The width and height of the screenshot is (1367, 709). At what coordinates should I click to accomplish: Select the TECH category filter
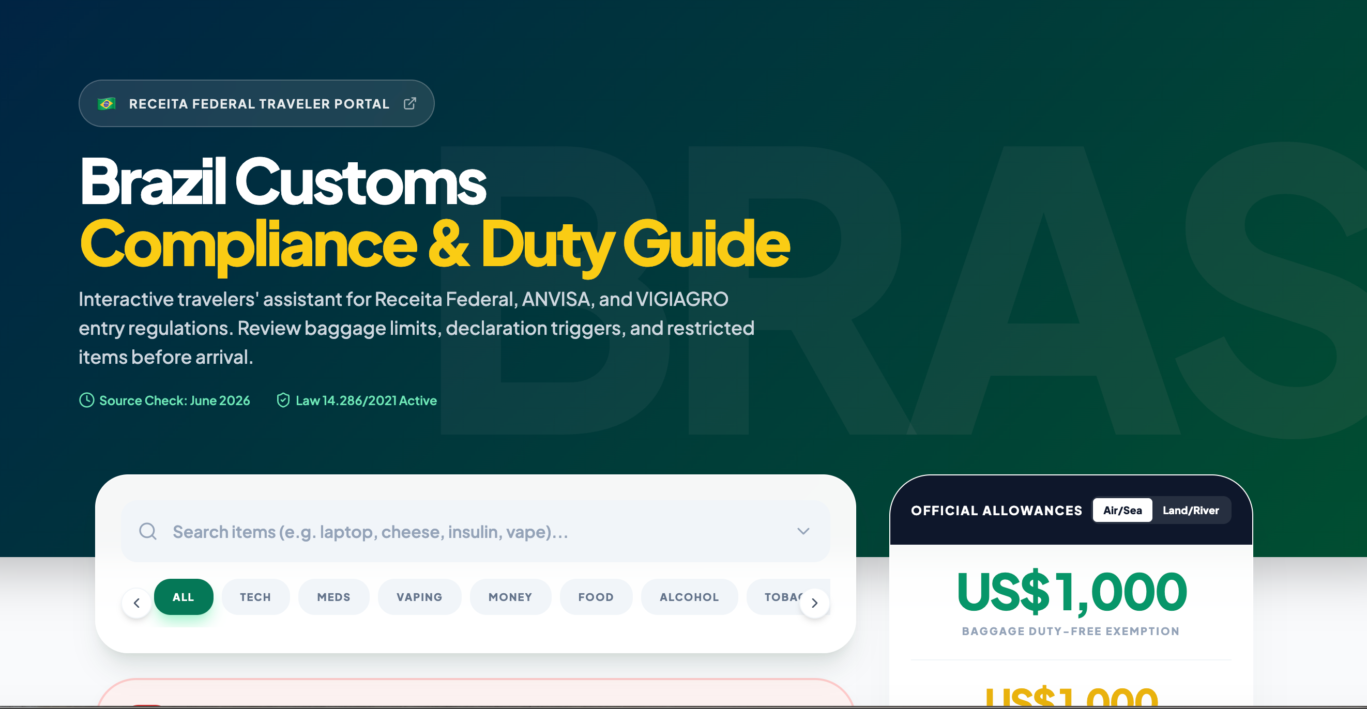pos(255,596)
